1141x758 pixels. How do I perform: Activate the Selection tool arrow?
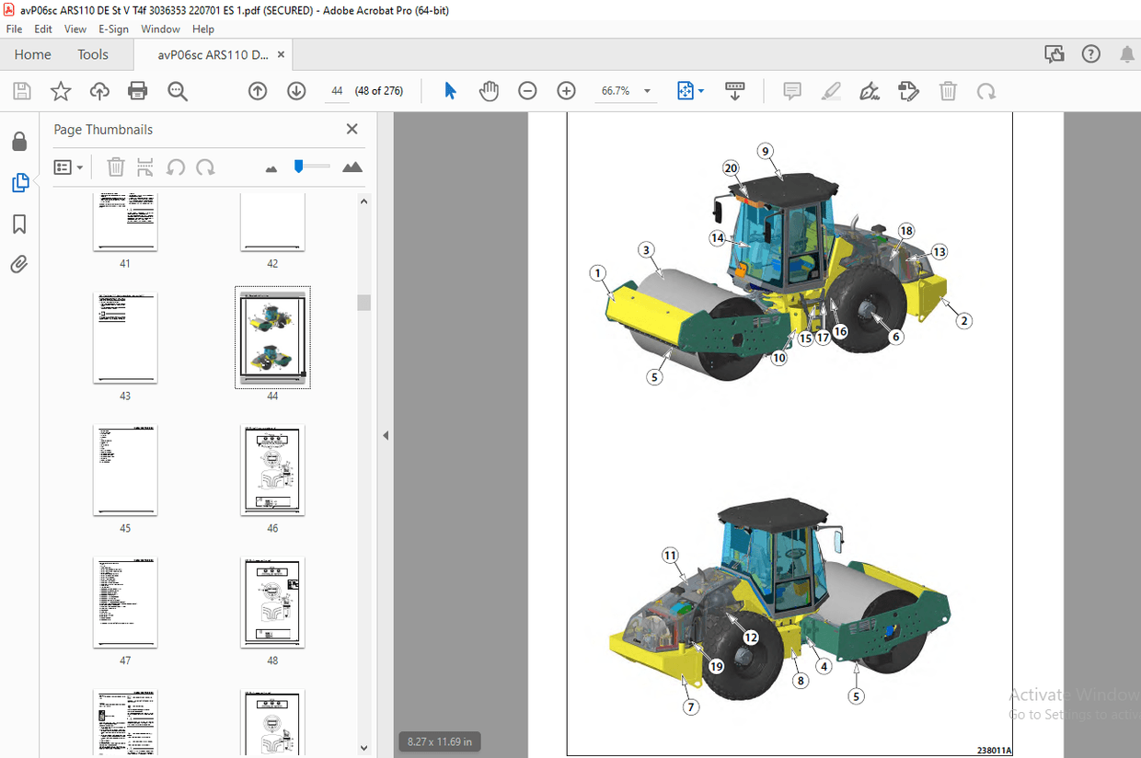click(x=449, y=90)
